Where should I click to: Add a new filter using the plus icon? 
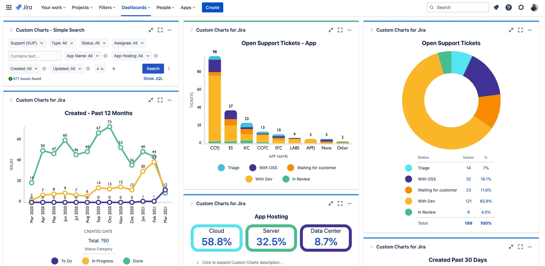point(114,68)
